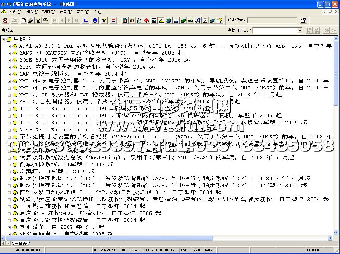
Task: Expand the Audi A8 3.0 l TDI node
Action: tap(9, 46)
